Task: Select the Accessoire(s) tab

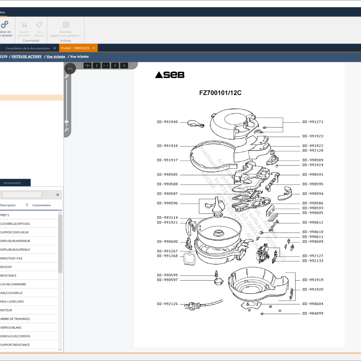Action: [12, 183]
